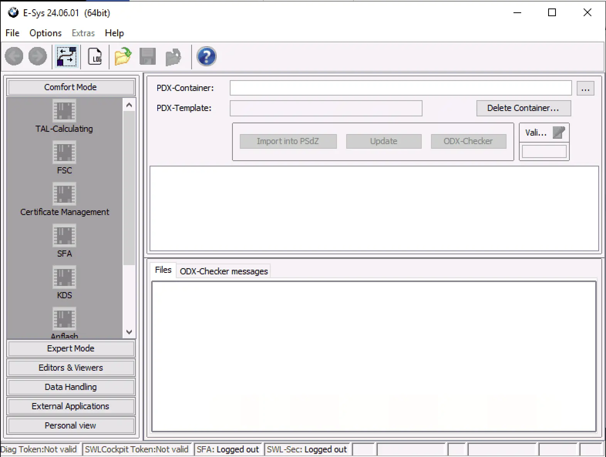The image size is (606, 457).
Task: Expand the Expert Mode section
Action: 71,348
